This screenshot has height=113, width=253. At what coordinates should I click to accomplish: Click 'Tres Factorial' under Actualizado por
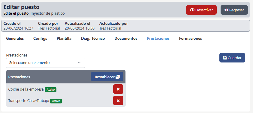pos(110,28)
